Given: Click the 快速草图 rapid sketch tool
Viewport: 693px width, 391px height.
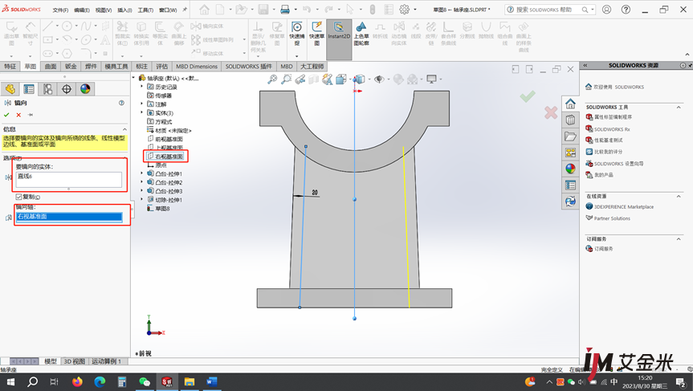Looking at the screenshot, I should (316, 34).
